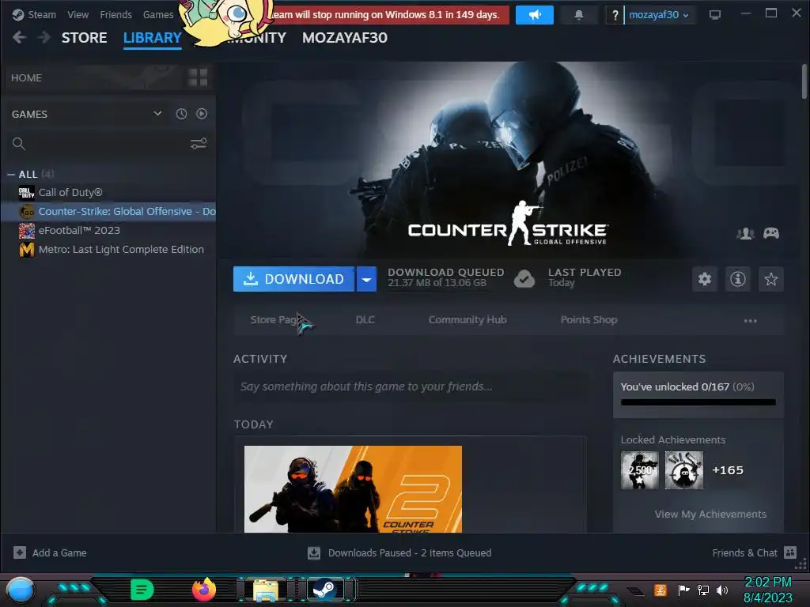Switch to Big Picture mode monitor icon

coord(714,14)
